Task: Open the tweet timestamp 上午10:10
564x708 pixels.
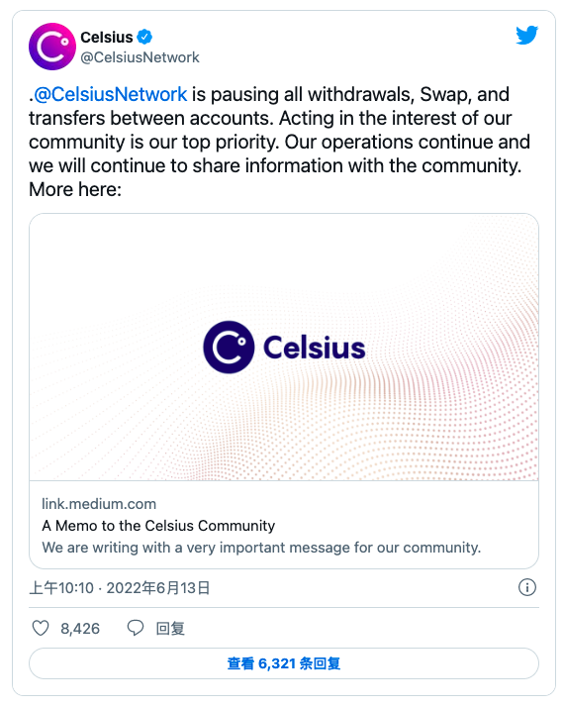Action: click(x=61, y=588)
